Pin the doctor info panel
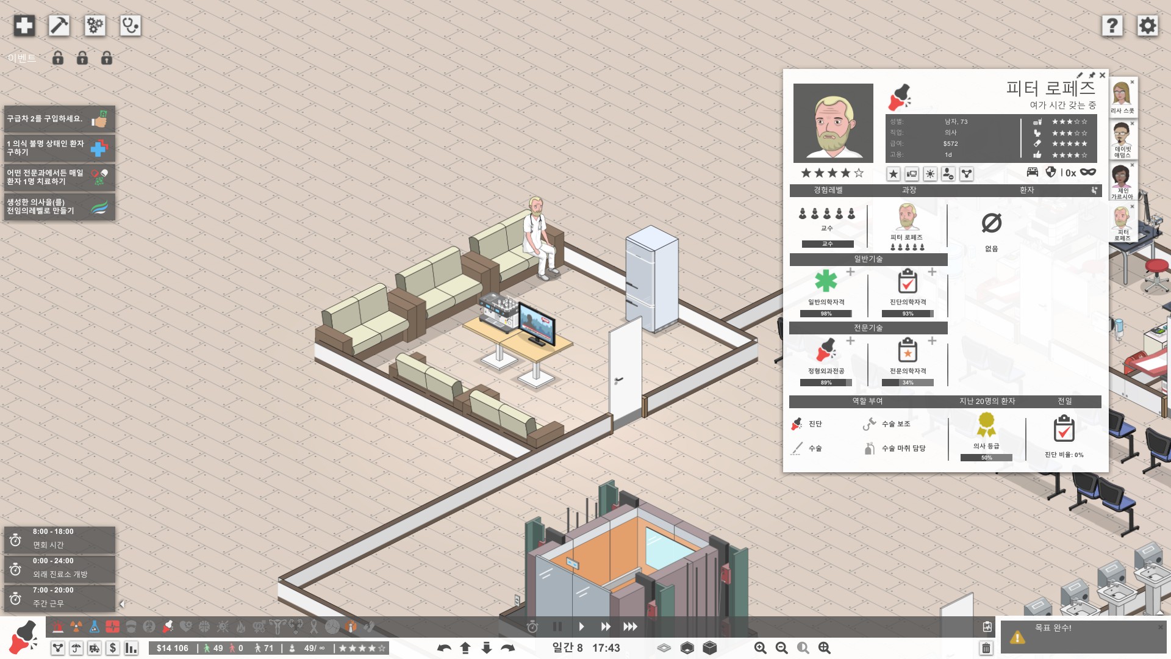1171x659 pixels. point(1091,75)
